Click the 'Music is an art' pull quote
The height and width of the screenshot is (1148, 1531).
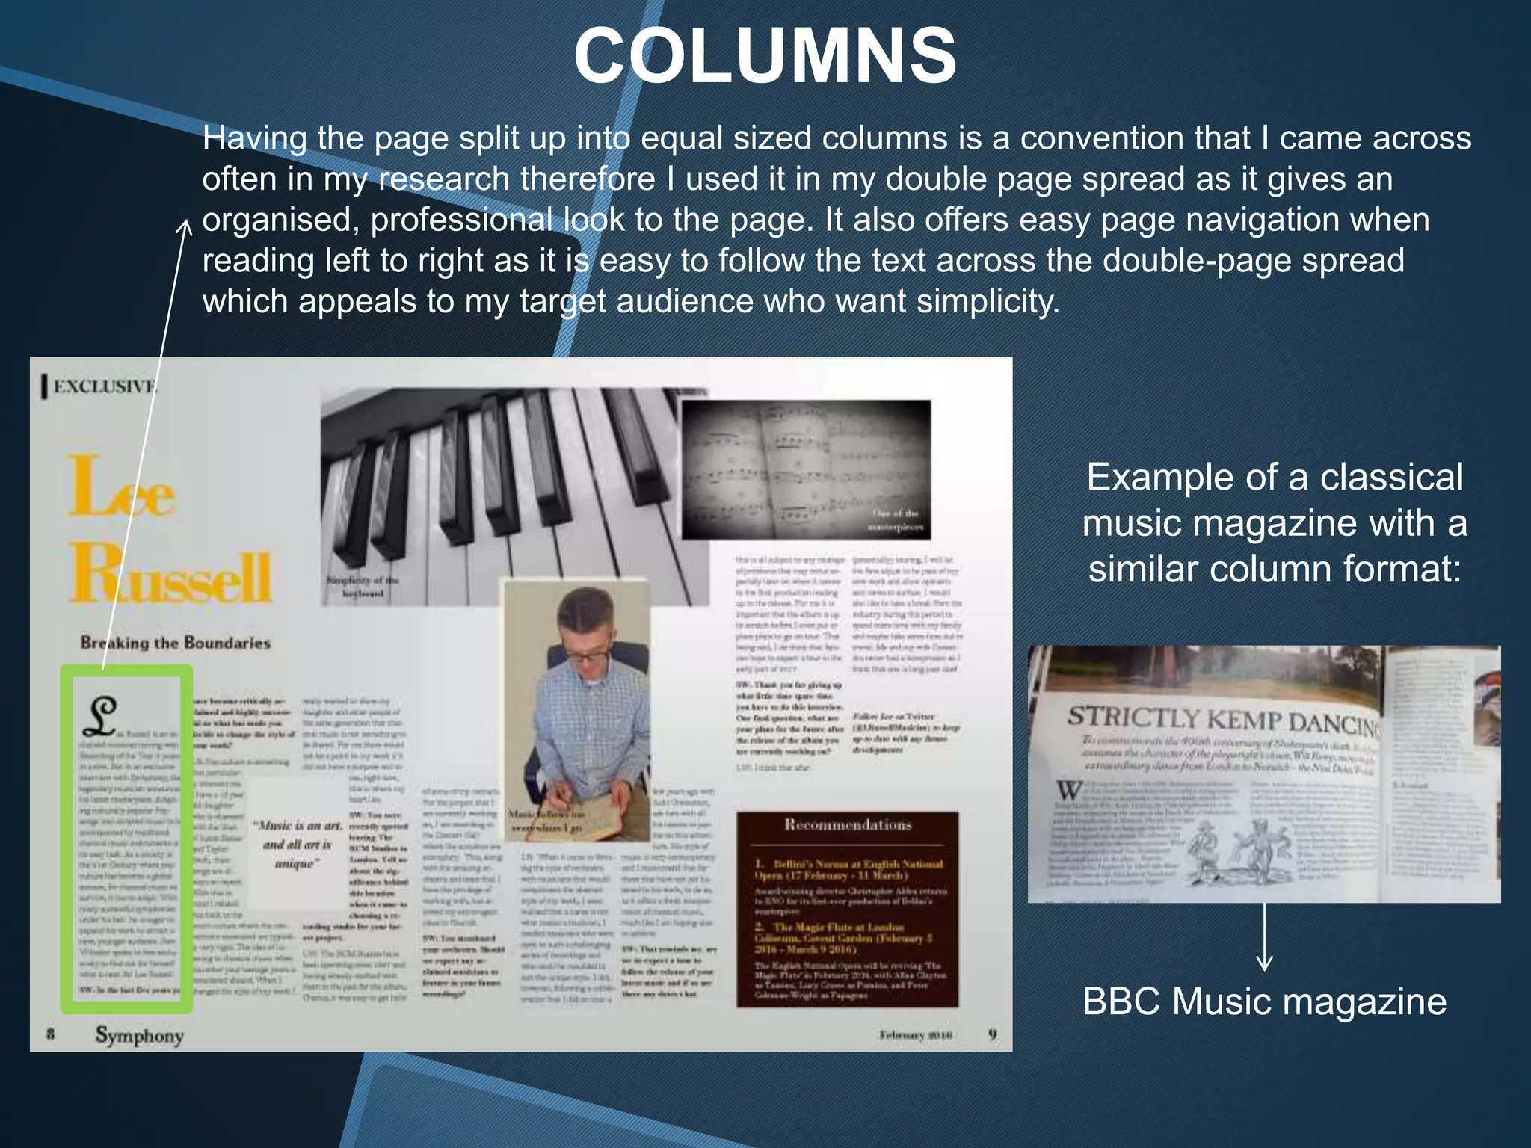tap(297, 845)
